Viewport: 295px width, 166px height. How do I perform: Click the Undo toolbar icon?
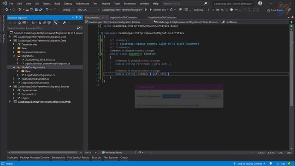tap(47, 10)
